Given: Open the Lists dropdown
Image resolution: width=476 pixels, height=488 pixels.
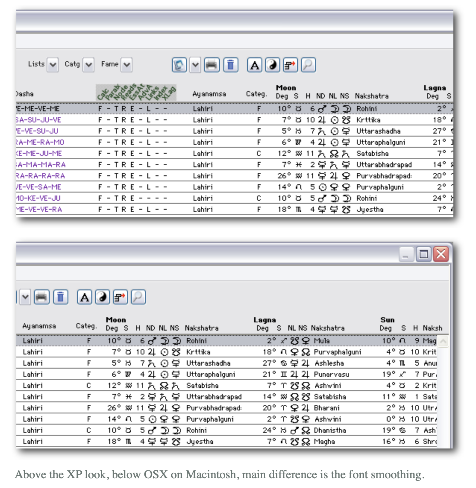Looking at the screenshot, I should point(53,65).
